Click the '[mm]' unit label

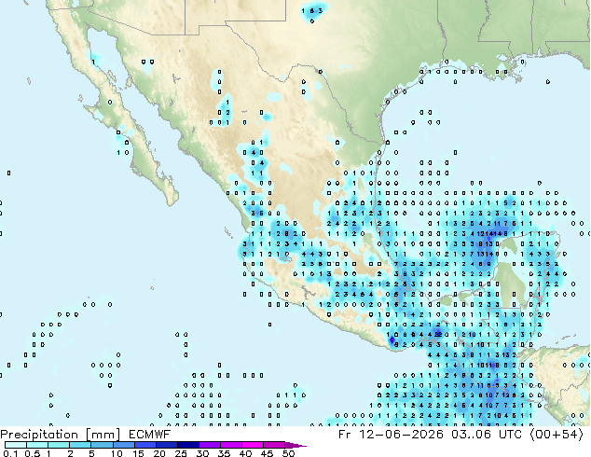[103, 435]
